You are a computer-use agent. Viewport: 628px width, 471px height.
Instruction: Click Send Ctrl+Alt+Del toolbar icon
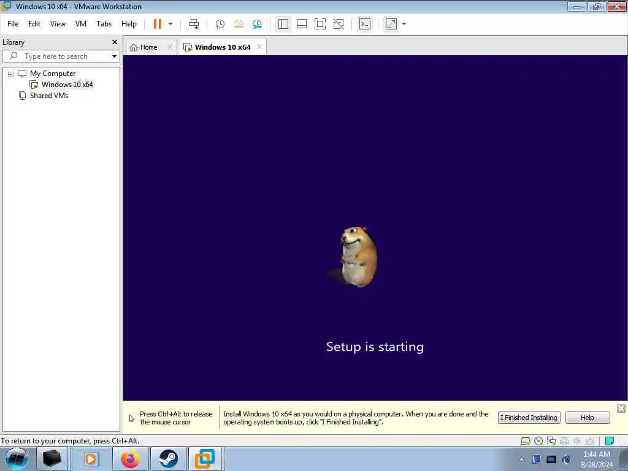194,24
